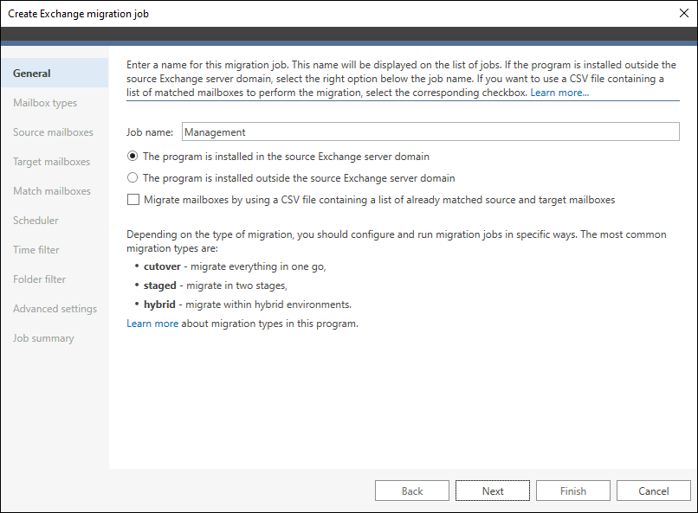Screen dimensions: 698x513
Task: Open the Advanced settings step
Action: pyautogui.click(x=55, y=309)
